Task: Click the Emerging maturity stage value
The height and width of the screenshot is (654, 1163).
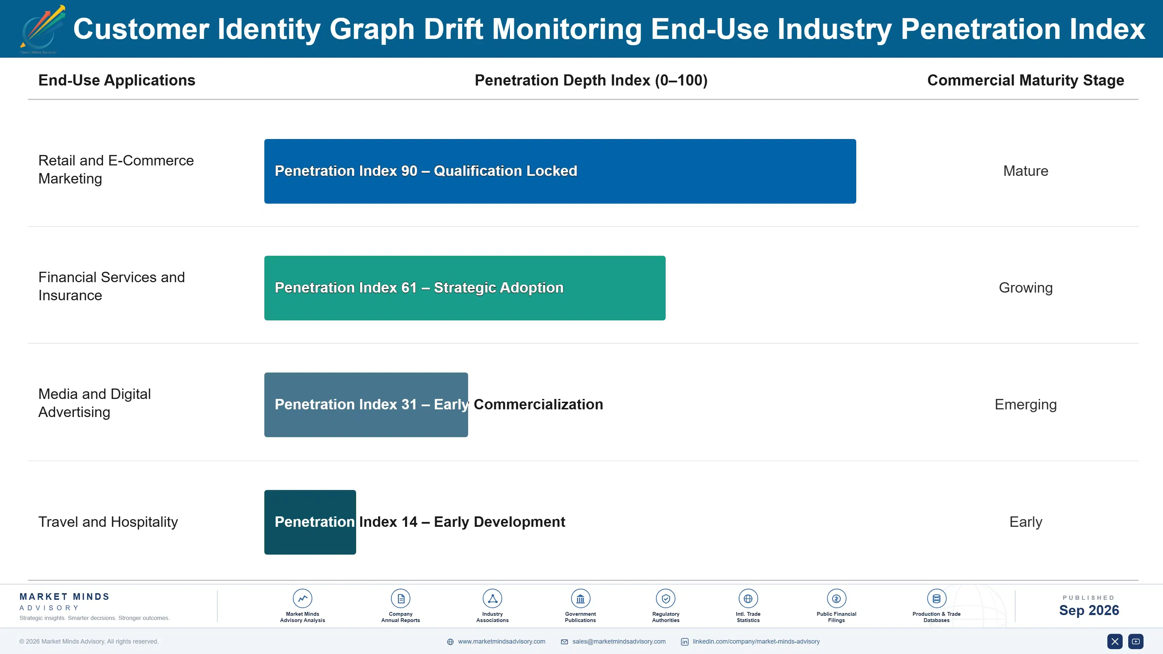Action: pos(1025,404)
